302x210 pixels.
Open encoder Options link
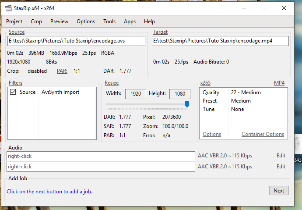[x=212, y=134]
